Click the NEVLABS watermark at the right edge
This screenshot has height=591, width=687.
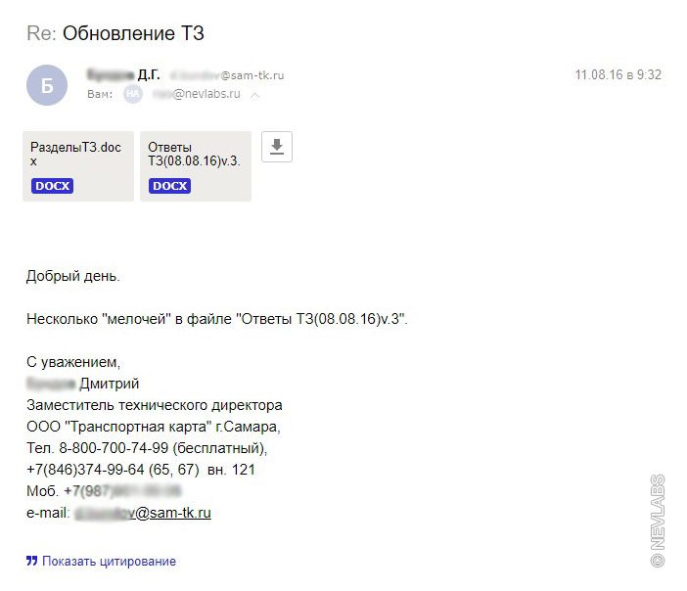tap(658, 521)
